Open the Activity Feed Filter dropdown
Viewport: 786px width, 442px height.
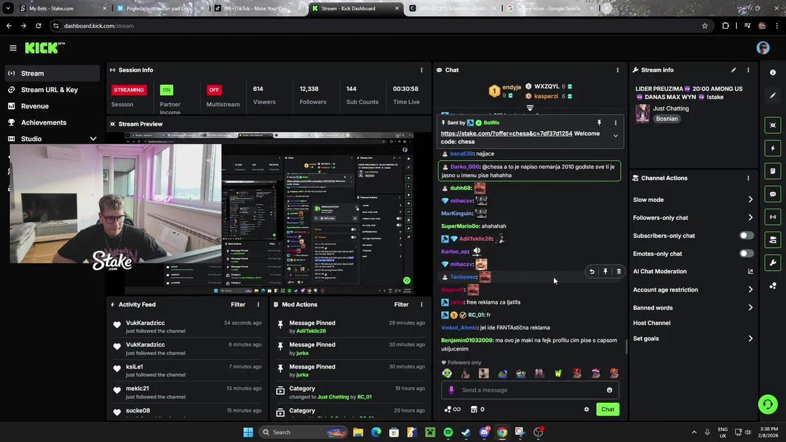[x=238, y=304]
